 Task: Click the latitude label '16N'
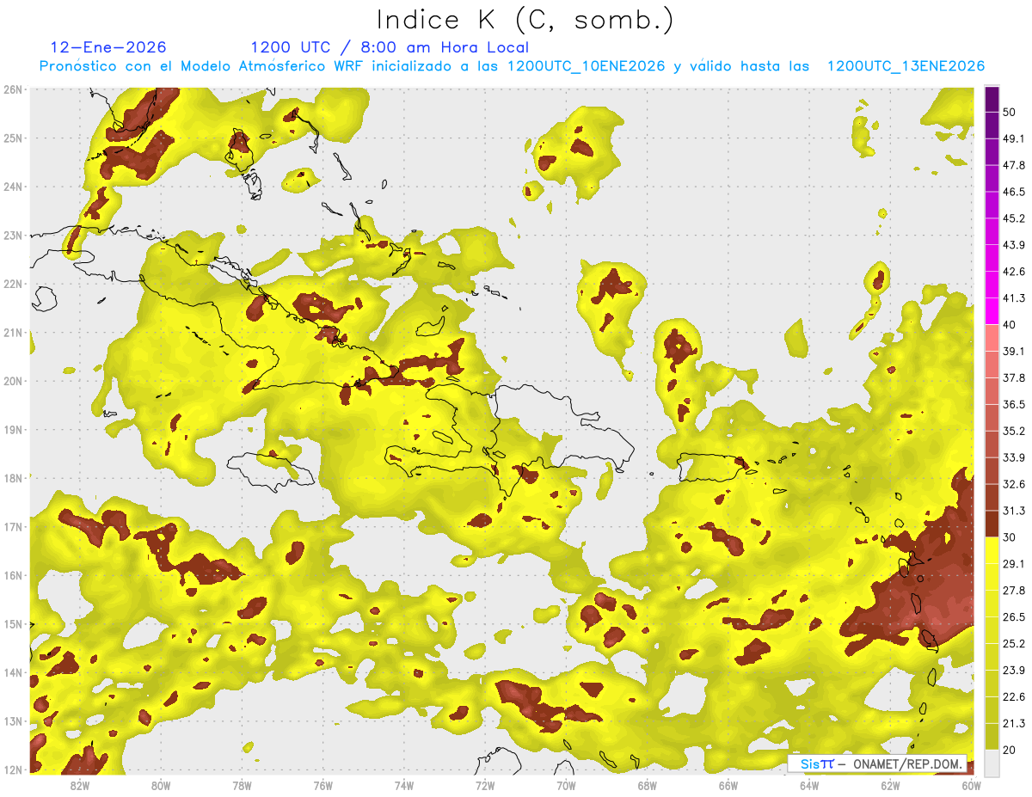pos(13,575)
